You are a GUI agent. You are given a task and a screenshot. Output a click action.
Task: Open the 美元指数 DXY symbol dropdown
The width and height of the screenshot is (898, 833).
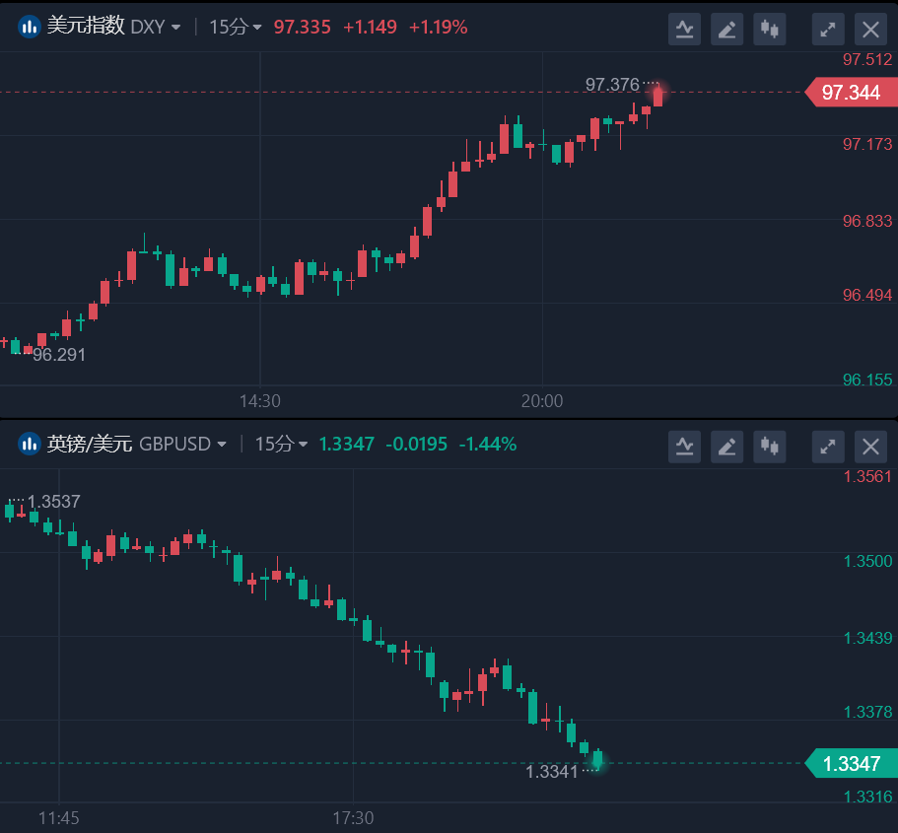[114, 27]
